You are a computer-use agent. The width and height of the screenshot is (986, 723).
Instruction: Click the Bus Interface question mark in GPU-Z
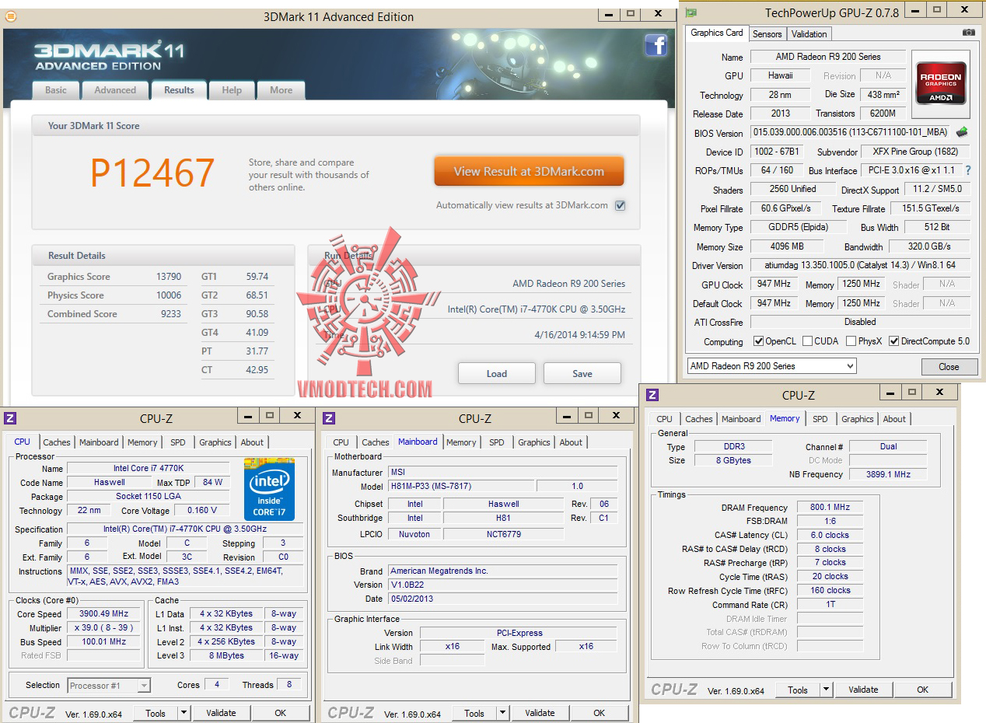tap(968, 170)
